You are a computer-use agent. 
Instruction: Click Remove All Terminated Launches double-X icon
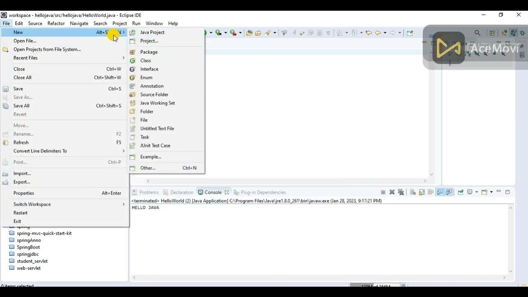(401, 192)
